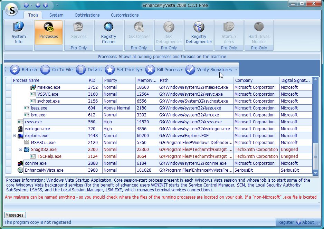
Task: Click the About info icon in status bar
Action: (298, 222)
